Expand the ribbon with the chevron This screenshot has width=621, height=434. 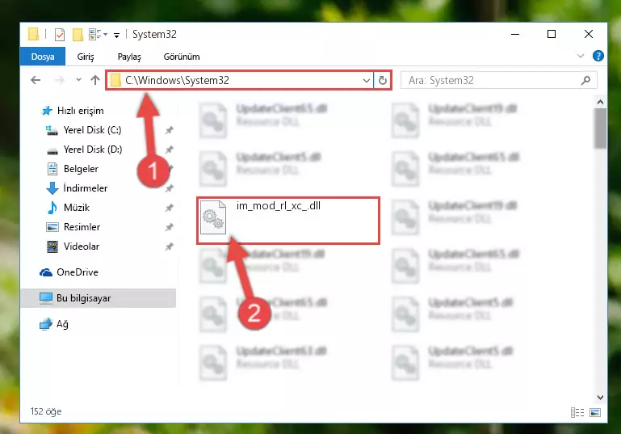pyautogui.click(x=581, y=56)
